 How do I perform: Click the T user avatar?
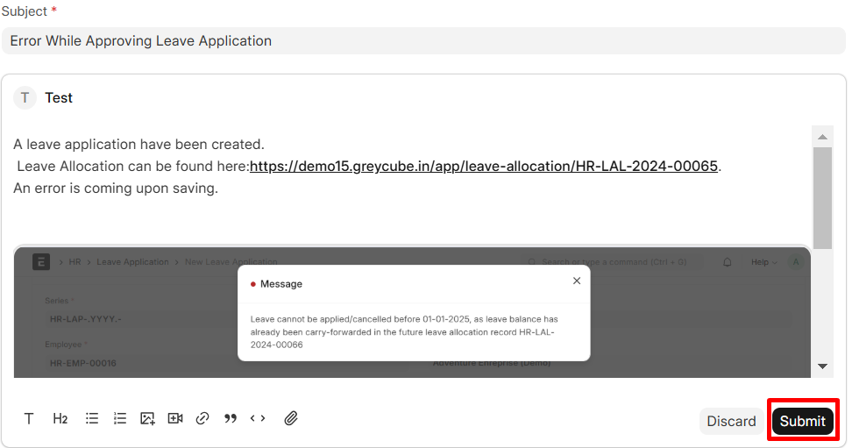[25, 98]
